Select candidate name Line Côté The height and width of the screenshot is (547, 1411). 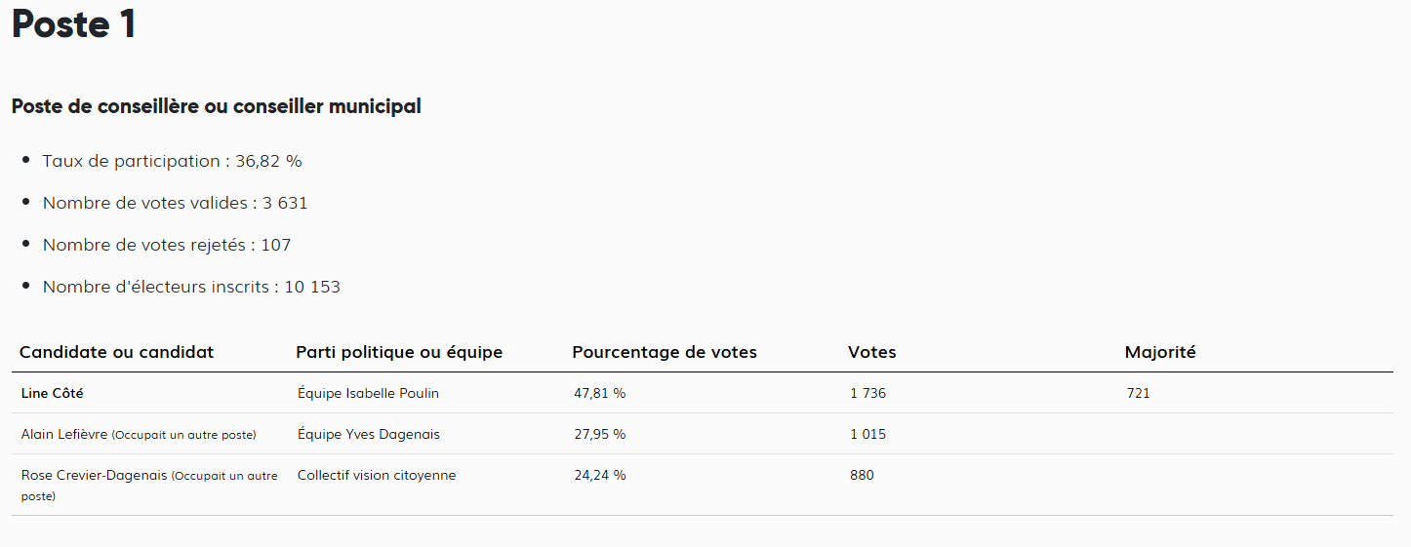pos(58,393)
